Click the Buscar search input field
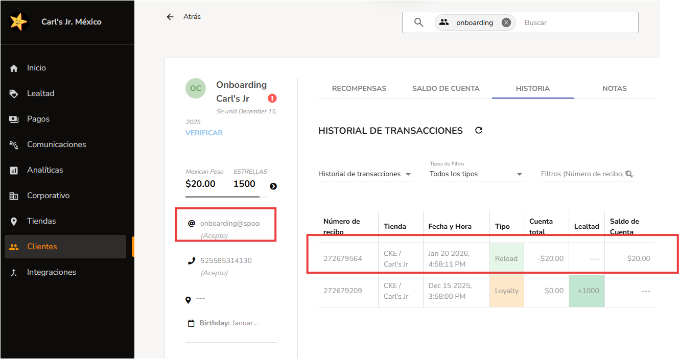679x359 pixels. [577, 22]
